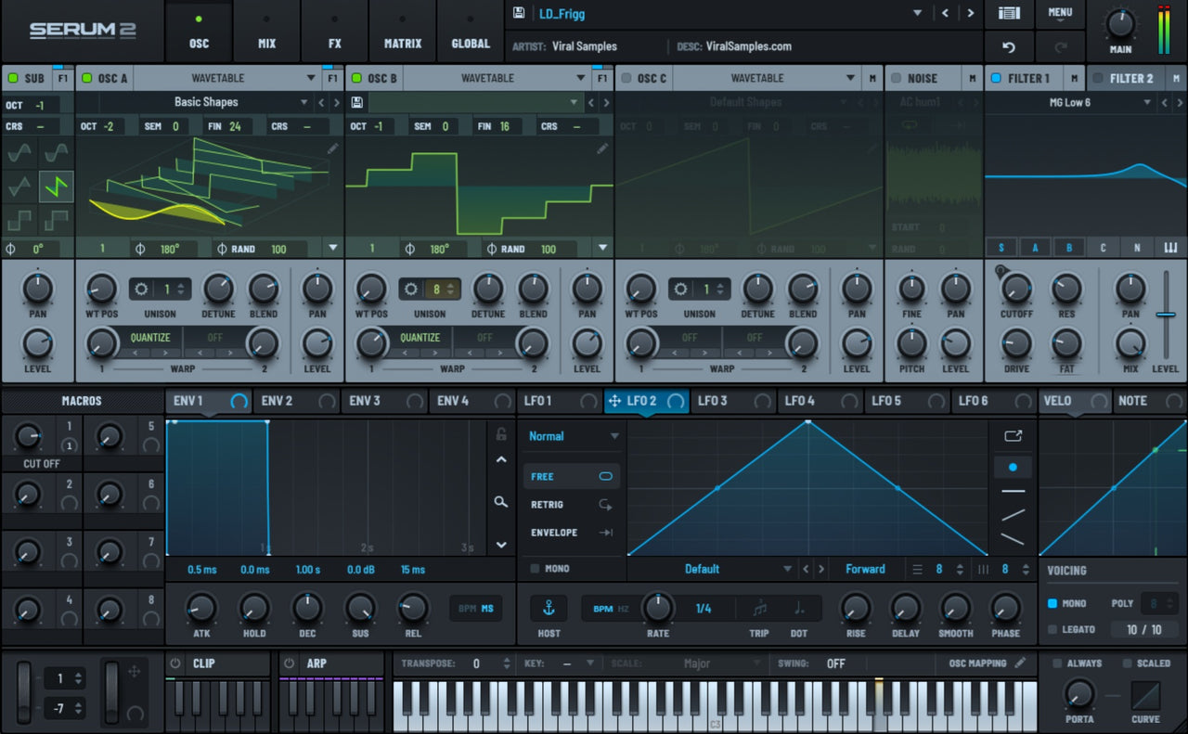This screenshot has width=1188, height=734.
Task: Open the MATRIX tab
Action: (x=403, y=32)
